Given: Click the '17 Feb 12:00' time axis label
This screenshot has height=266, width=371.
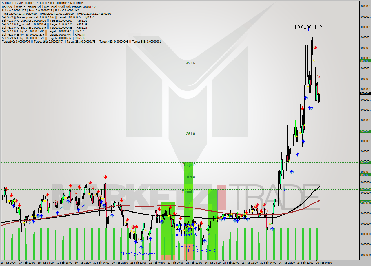Looking at the screenshot, I should click(x=27, y=263).
